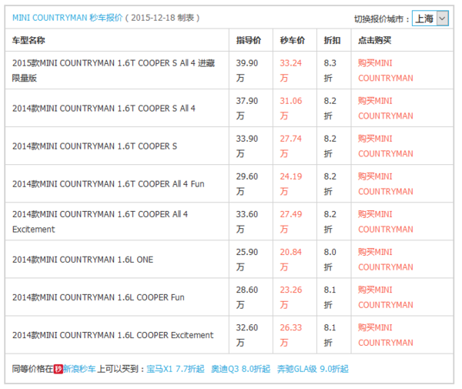Select the 2015款 COOPER S All 4 进藏限量版 model name
This screenshot has height=389, width=462.
click(x=113, y=70)
